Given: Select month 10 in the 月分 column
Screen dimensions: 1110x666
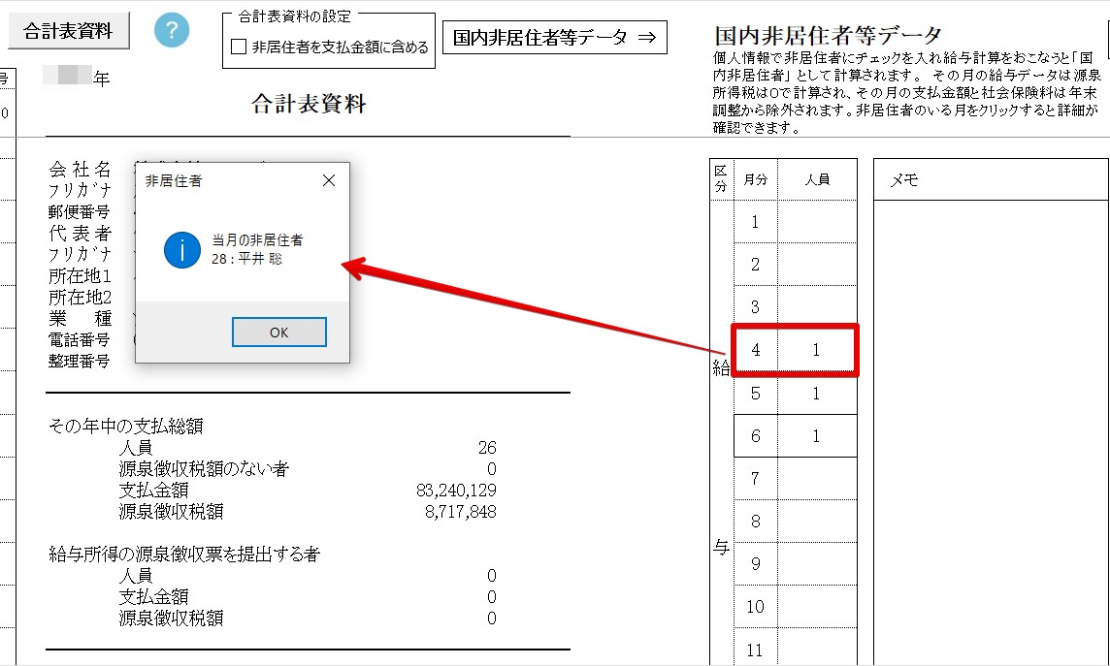Looking at the screenshot, I should click(x=756, y=607).
